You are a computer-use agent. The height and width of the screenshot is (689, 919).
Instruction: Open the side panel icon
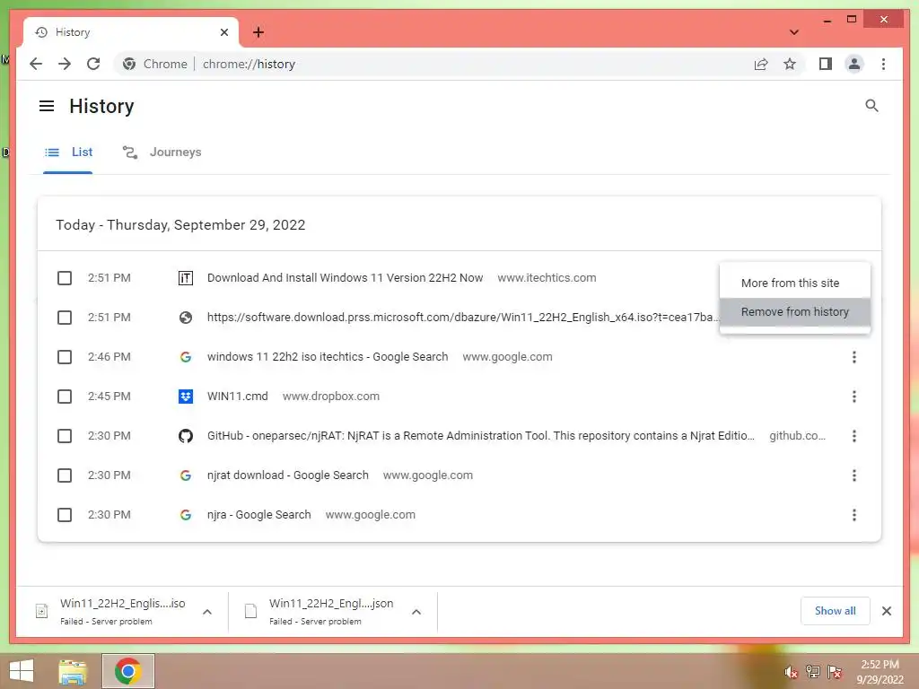coord(826,64)
